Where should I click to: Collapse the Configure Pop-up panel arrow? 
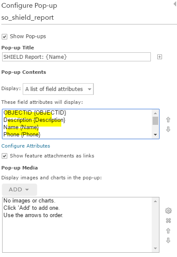tap(175, 4)
